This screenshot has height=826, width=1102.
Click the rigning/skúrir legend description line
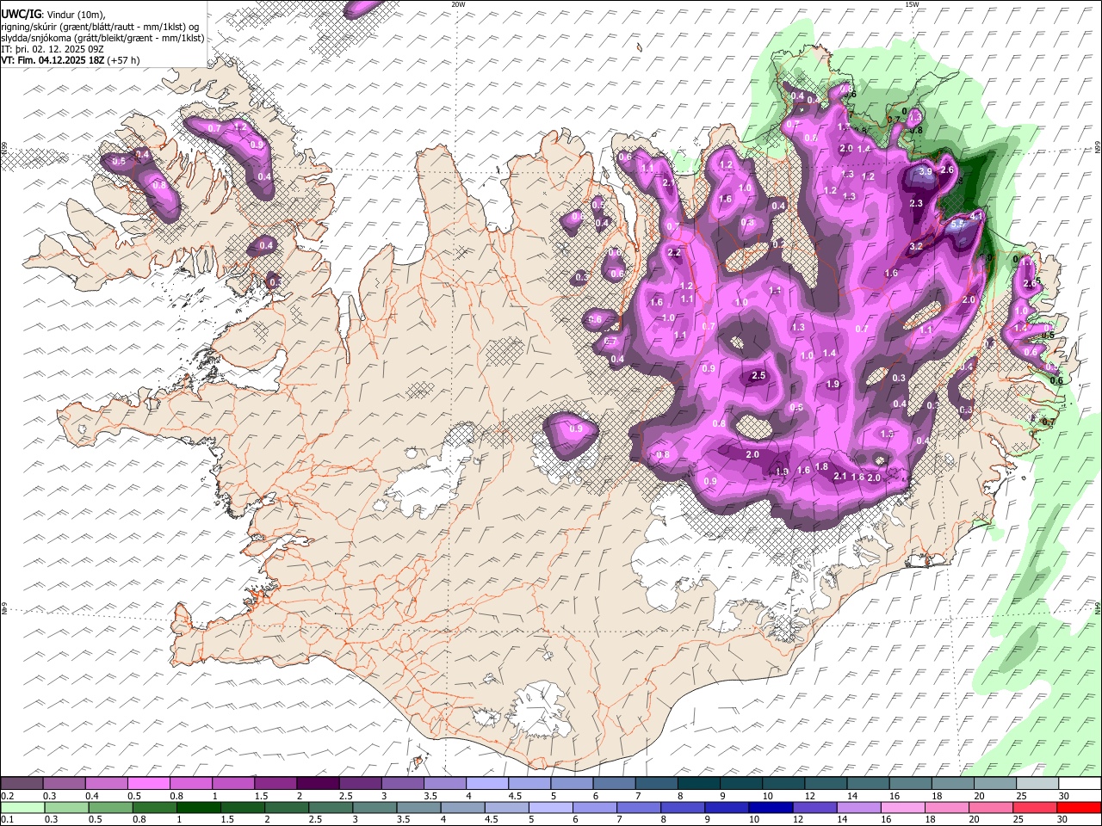(100, 26)
